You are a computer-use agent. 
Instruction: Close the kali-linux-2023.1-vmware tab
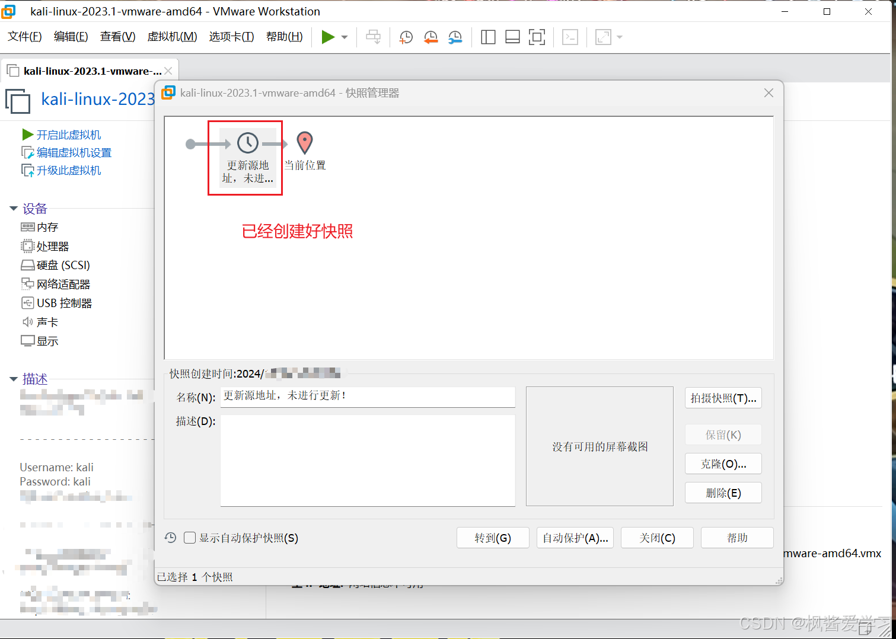pos(168,71)
